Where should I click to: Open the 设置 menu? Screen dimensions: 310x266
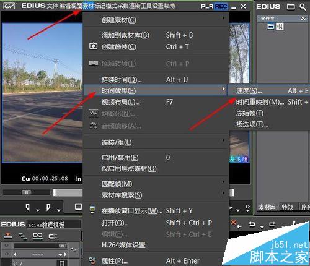(157, 6)
